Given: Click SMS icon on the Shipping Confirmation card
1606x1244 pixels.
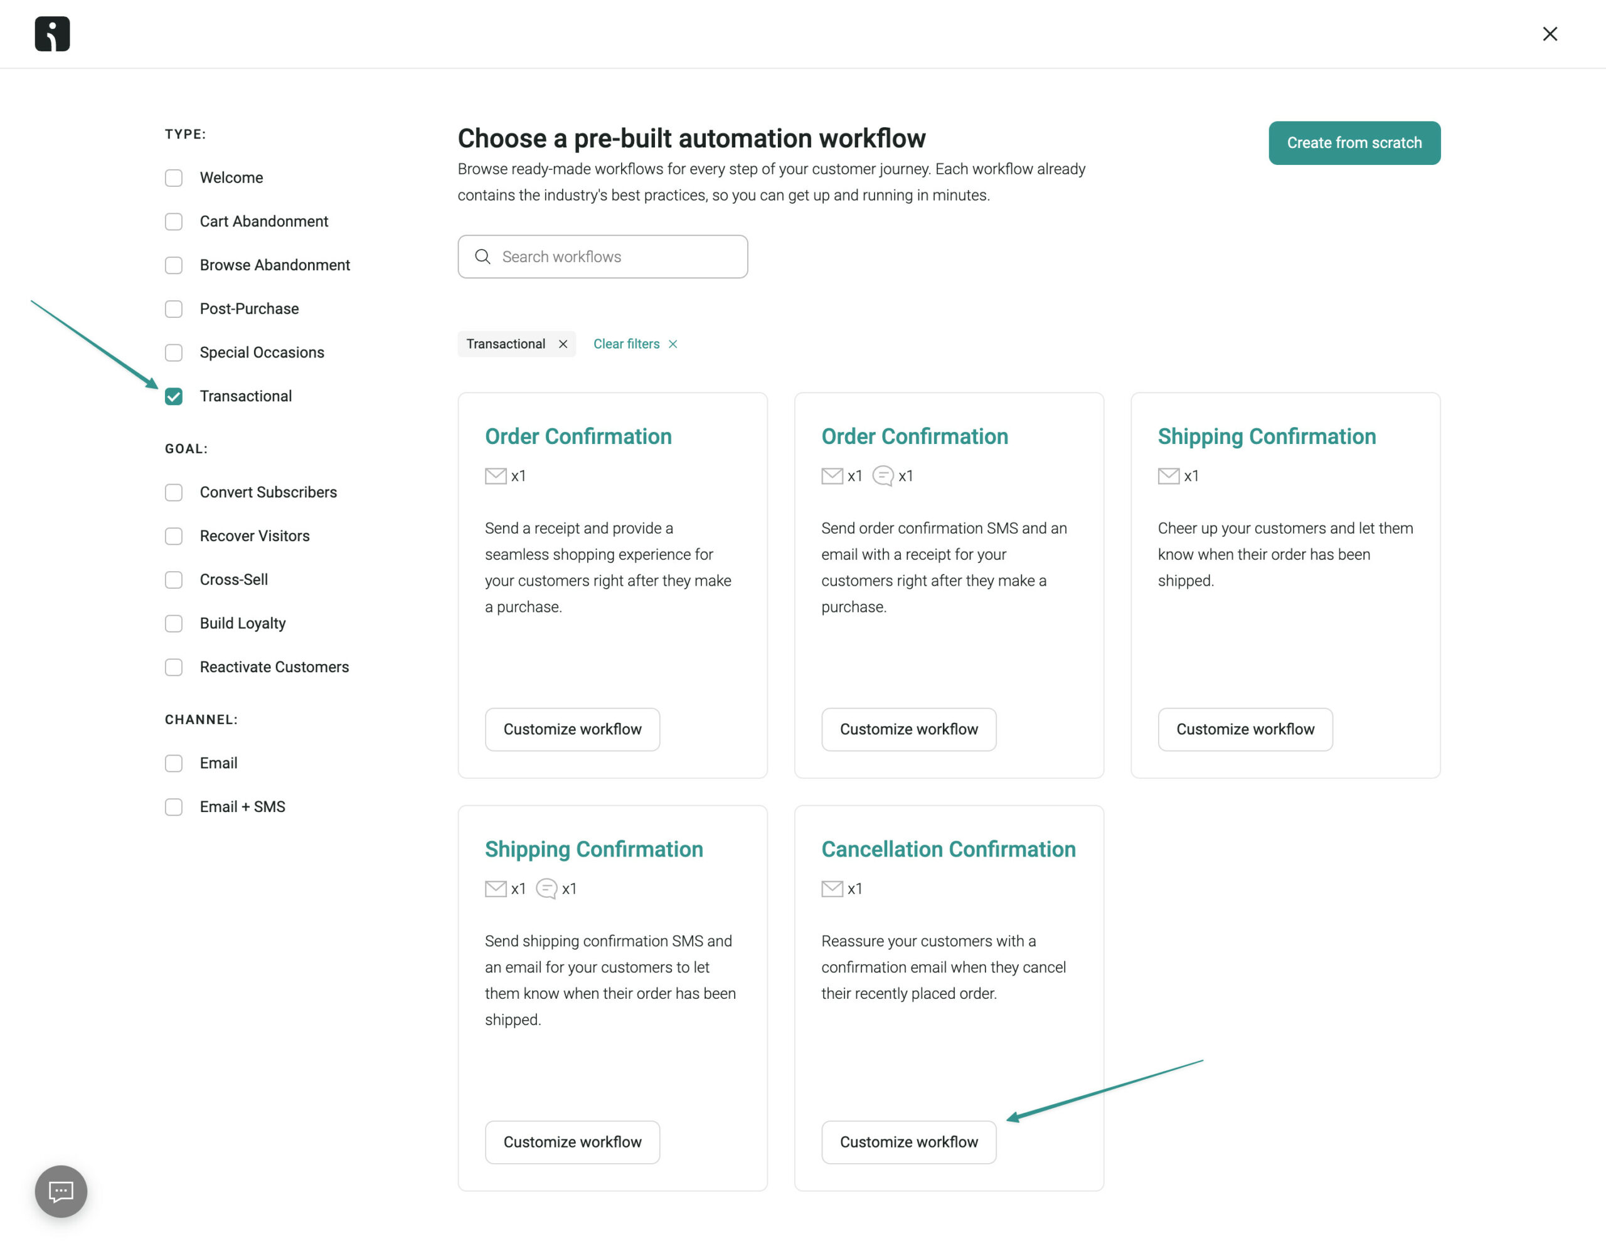Looking at the screenshot, I should pos(546,889).
